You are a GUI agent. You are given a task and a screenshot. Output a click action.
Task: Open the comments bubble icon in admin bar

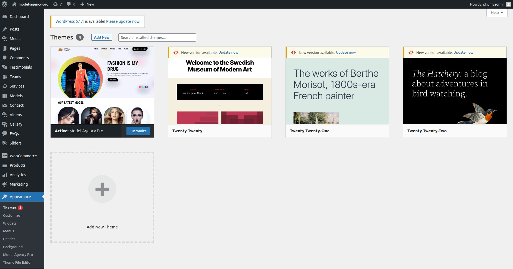pyautogui.click(x=69, y=4)
